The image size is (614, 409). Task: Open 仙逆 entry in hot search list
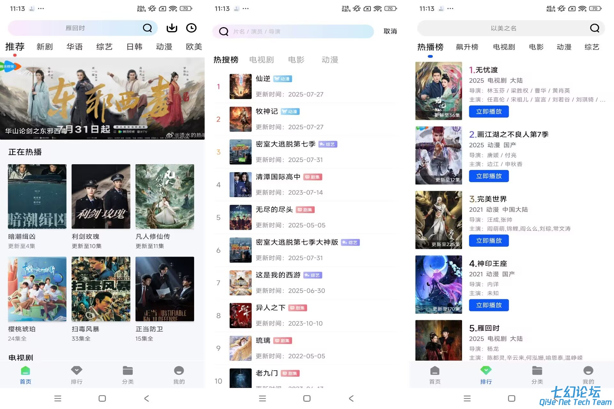point(263,79)
